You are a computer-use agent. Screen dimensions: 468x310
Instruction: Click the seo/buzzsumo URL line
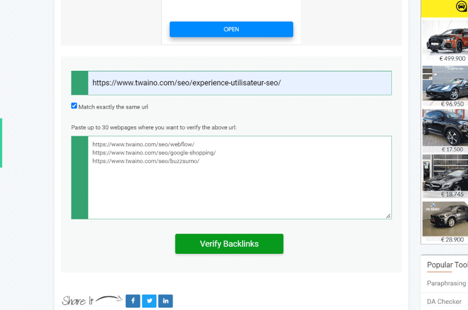click(x=146, y=161)
